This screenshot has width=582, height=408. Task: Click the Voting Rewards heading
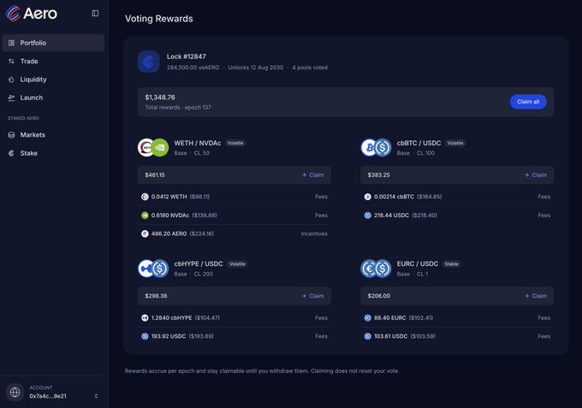[159, 19]
